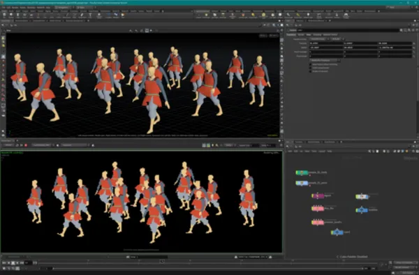Click the network editor find (magnifier) icon
Screen dimensions: 419x275
(369, 151)
